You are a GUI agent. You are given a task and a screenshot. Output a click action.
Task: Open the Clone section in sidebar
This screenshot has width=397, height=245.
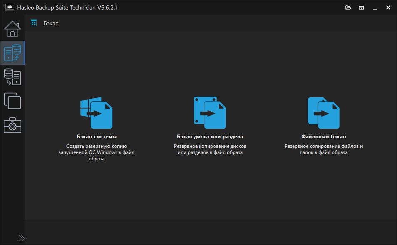click(x=12, y=101)
